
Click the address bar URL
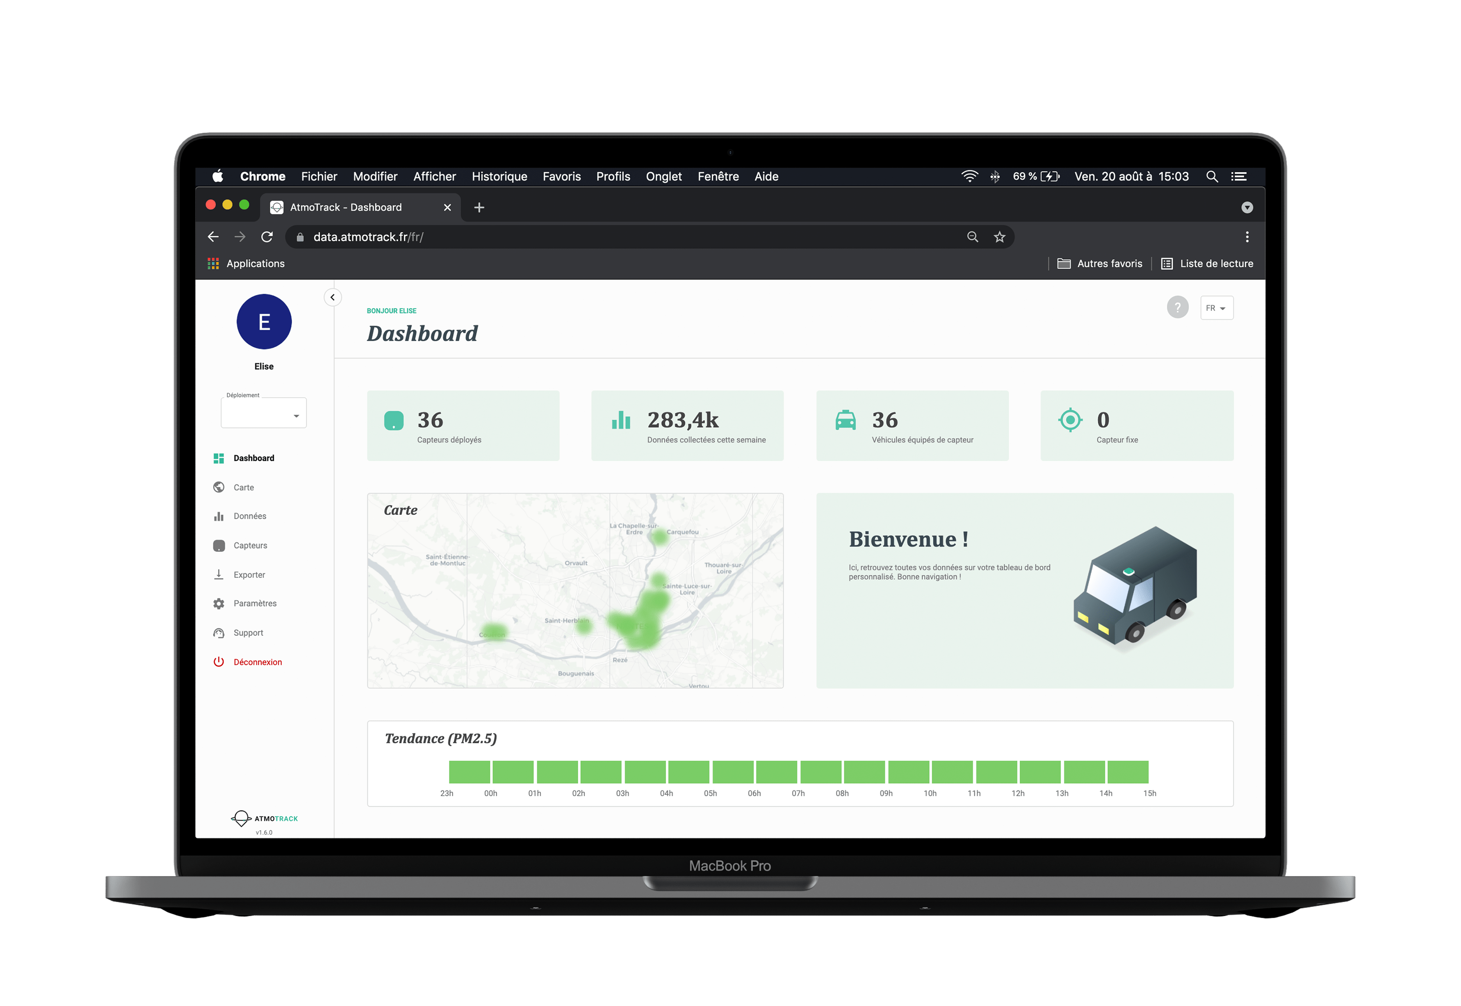pyautogui.click(x=369, y=237)
